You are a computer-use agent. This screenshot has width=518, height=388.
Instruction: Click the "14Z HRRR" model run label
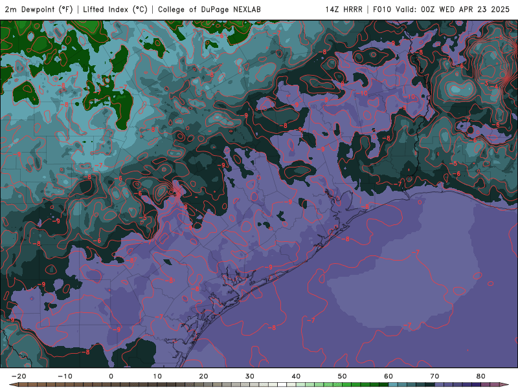point(344,9)
